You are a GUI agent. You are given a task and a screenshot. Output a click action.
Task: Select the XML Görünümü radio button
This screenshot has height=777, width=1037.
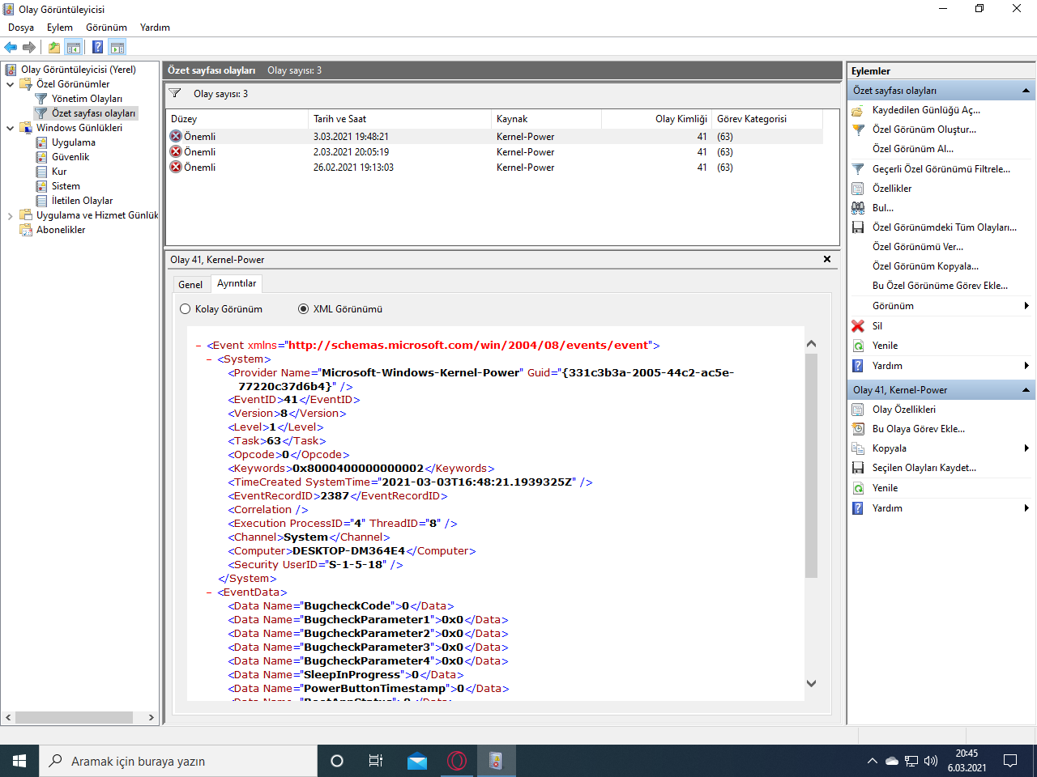point(304,309)
